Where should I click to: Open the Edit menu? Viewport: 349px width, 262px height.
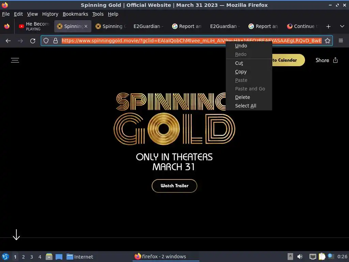[x=18, y=14]
